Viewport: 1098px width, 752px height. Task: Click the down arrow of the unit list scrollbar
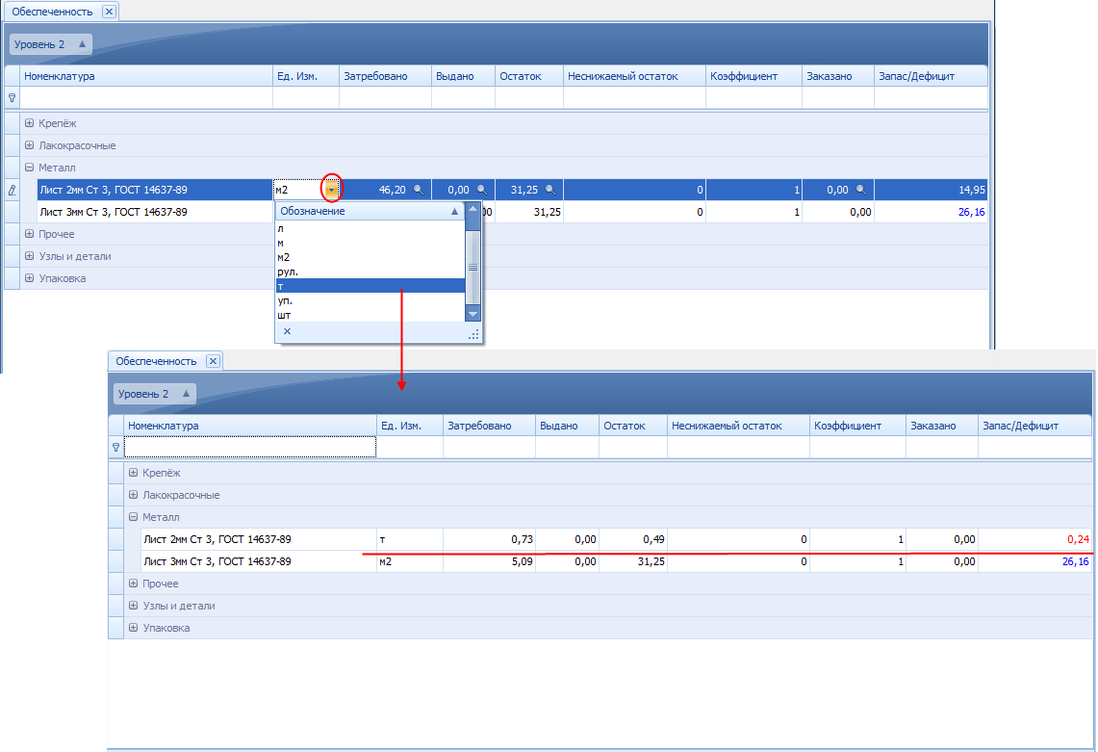point(472,314)
